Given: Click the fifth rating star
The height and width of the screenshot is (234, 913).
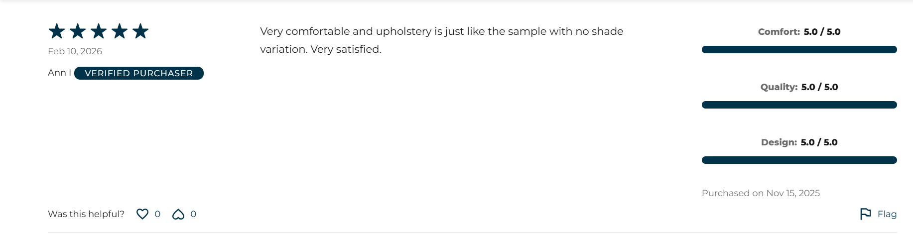Looking at the screenshot, I should pyautogui.click(x=140, y=31).
